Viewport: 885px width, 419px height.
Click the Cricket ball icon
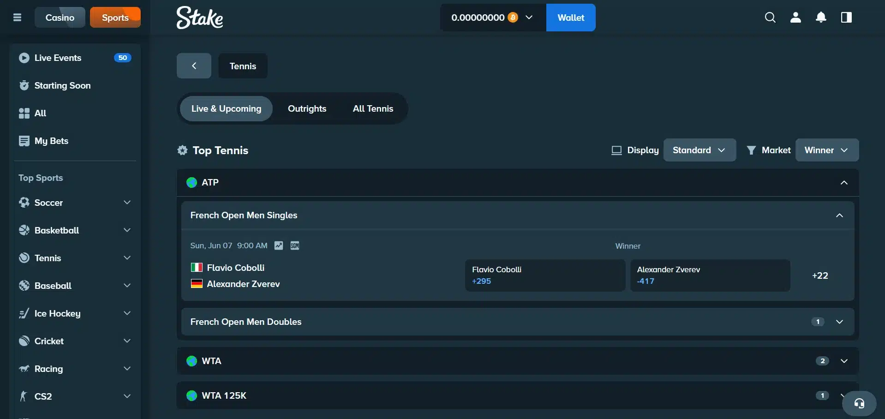tap(24, 341)
